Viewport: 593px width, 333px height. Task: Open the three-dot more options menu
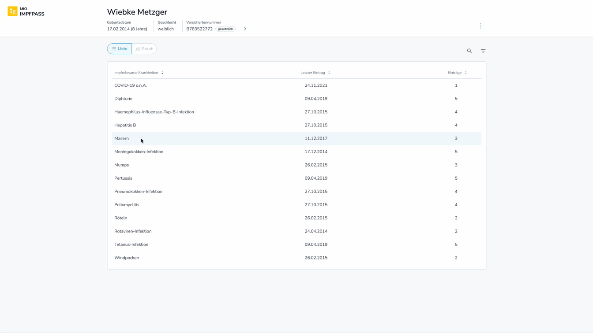480,26
